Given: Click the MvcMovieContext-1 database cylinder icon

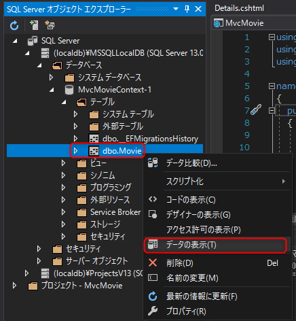Looking at the screenshot, I should (69, 90).
